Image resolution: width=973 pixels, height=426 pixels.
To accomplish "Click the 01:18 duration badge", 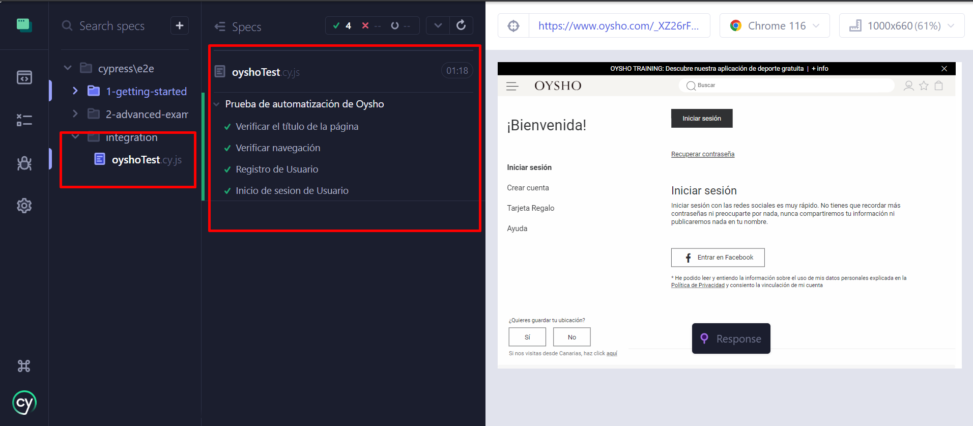I will click(x=457, y=71).
